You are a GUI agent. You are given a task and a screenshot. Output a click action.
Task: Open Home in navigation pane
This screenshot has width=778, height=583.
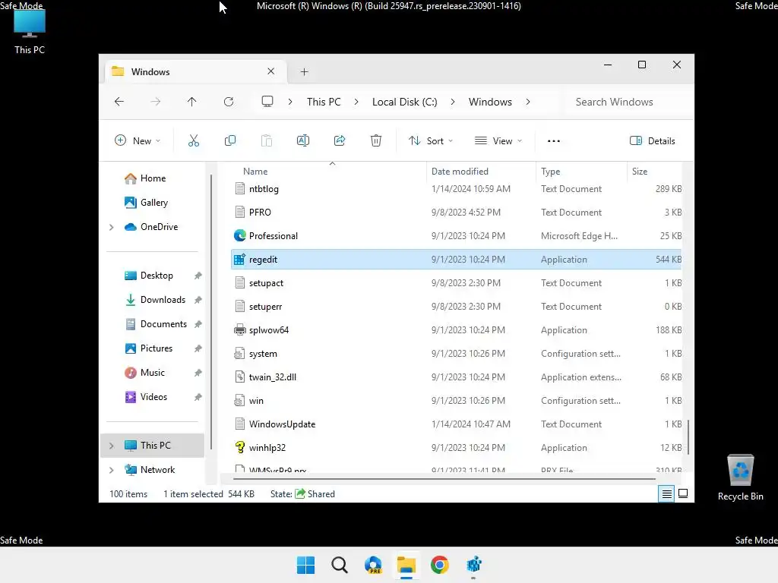[x=153, y=178]
